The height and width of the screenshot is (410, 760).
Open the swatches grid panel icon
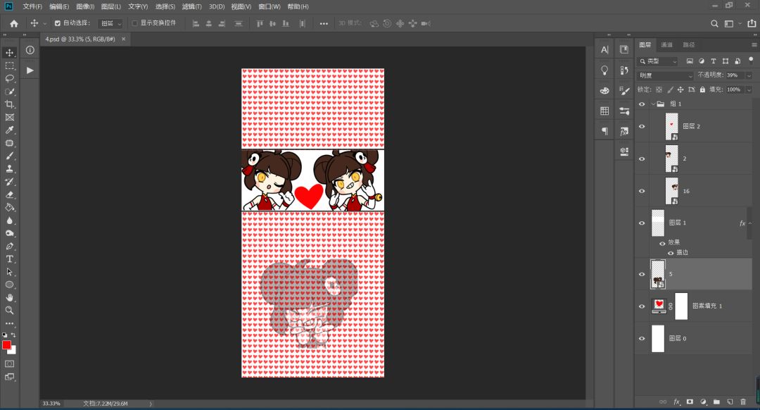604,111
